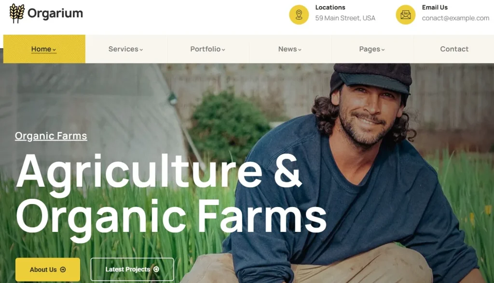This screenshot has width=494, height=283.
Task: Click the conact@example.com email address
Action: click(x=455, y=18)
